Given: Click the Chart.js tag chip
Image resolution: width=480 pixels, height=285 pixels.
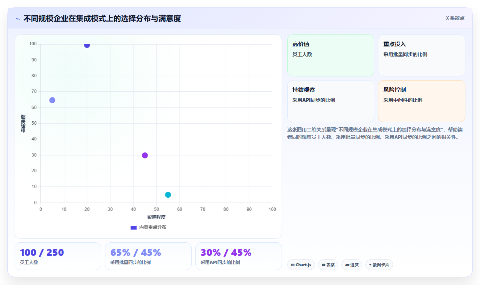Looking at the screenshot, I should [301, 265].
